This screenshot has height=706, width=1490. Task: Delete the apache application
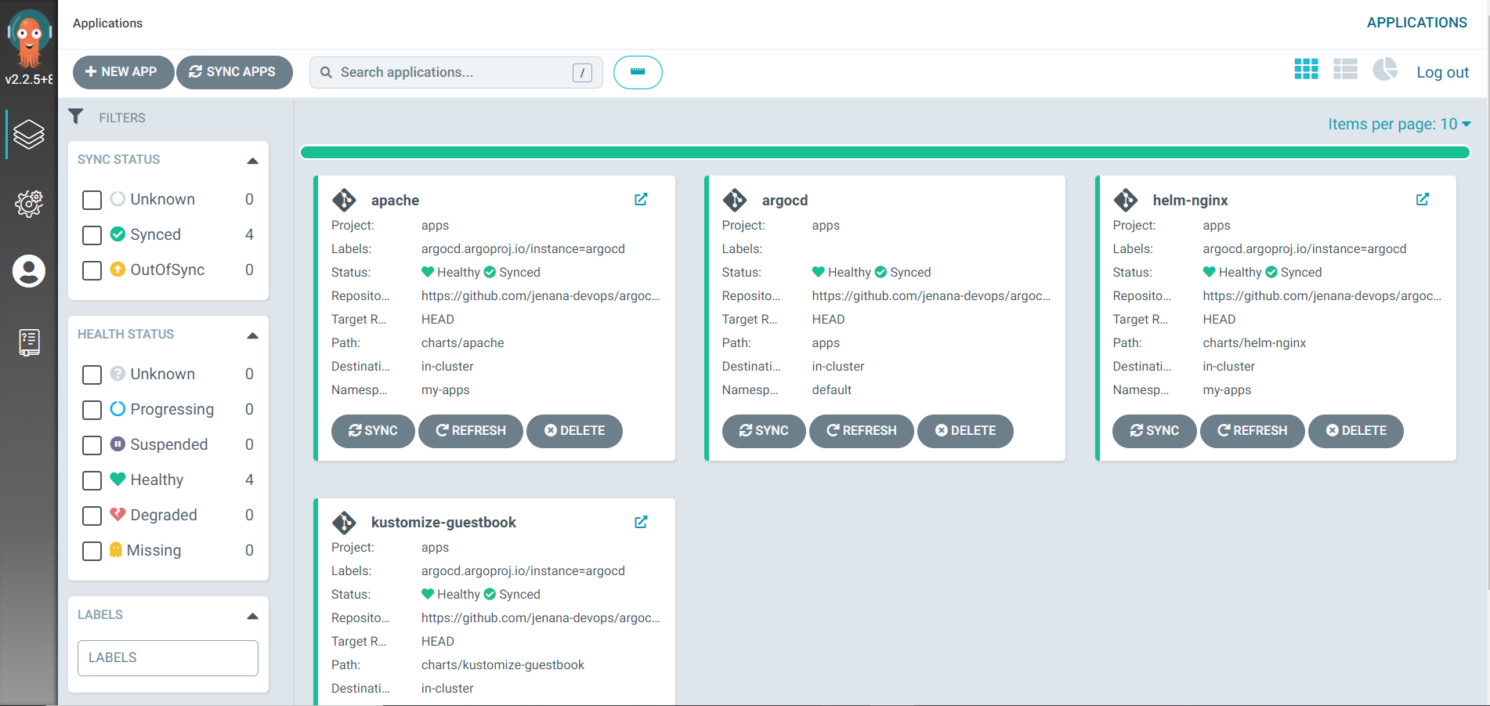pos(574,431)
